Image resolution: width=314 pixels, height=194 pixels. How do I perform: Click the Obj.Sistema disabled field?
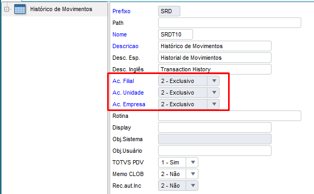click(x=215, y=139)
